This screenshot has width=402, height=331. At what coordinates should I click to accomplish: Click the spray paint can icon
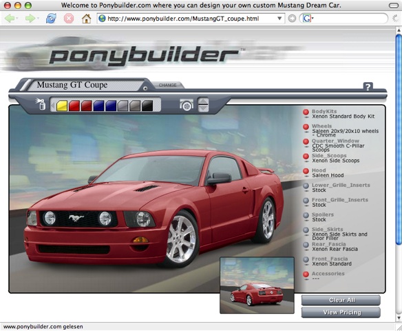pos(41,103)
